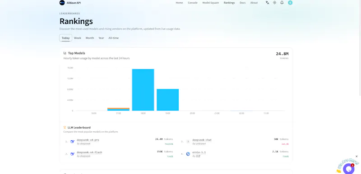Click the AIWave API logo icon
The width and height of the screenshot is (361, 174).
(x=62, y=3)
